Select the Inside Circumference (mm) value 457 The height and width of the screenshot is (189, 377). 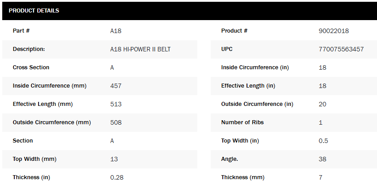pyautogui.click(x=116, y=86)
